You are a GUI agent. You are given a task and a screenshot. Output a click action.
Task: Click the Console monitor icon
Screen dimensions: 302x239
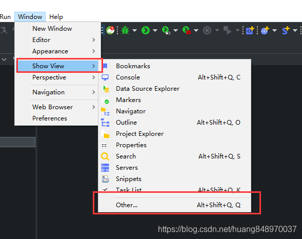point(105,77)
